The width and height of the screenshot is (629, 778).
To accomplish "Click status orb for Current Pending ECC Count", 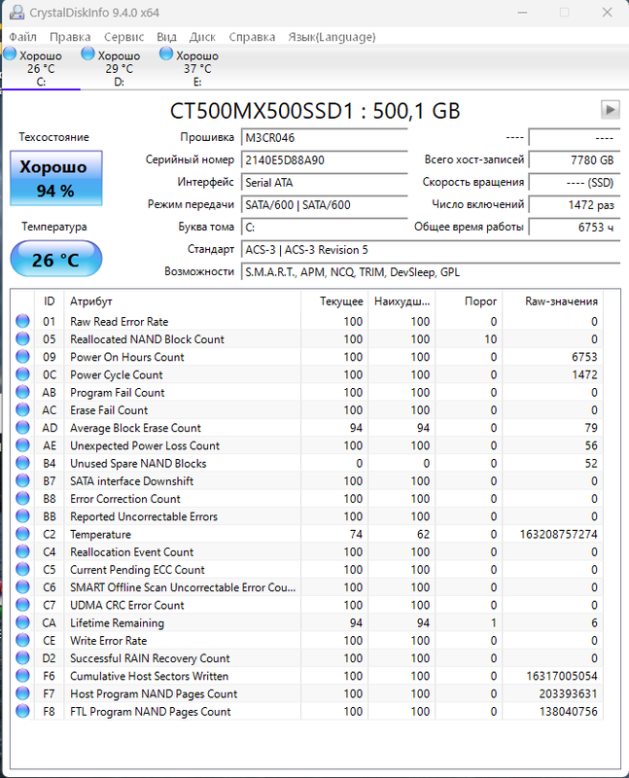I will [x=22, y=569].
